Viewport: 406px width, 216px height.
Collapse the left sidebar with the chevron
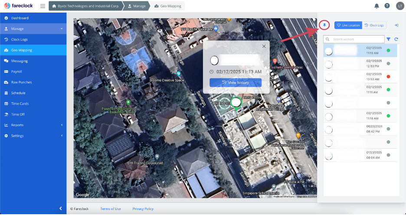click(61, 208)
